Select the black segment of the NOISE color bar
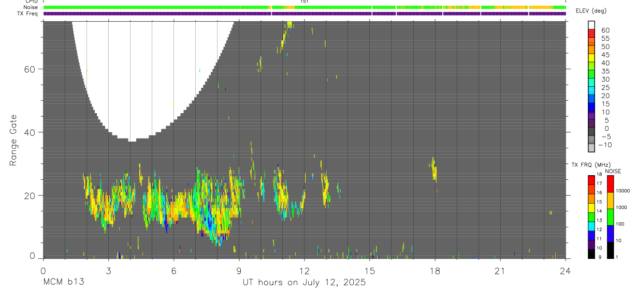The width and height of the screenshot is (636, 293). [x=610, y=250]
